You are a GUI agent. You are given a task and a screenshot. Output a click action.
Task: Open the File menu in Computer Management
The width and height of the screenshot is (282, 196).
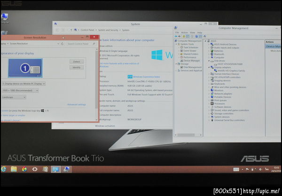point(177,32)
